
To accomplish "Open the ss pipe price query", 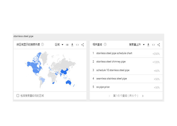I will coord(126,87).
